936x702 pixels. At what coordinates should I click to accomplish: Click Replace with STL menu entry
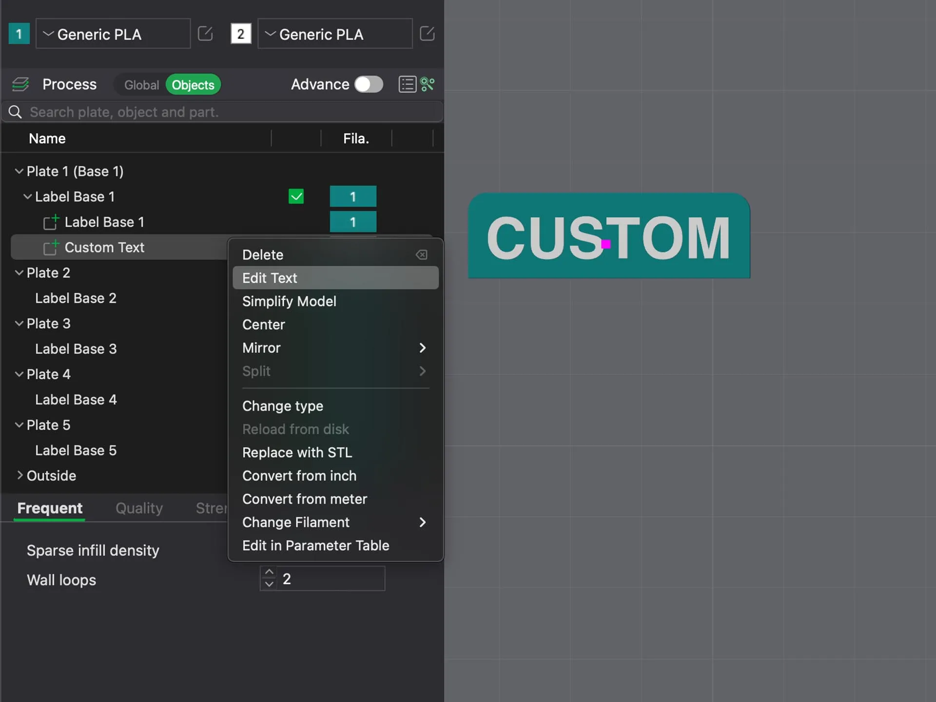pyautogui.click(x=297, y=452)
